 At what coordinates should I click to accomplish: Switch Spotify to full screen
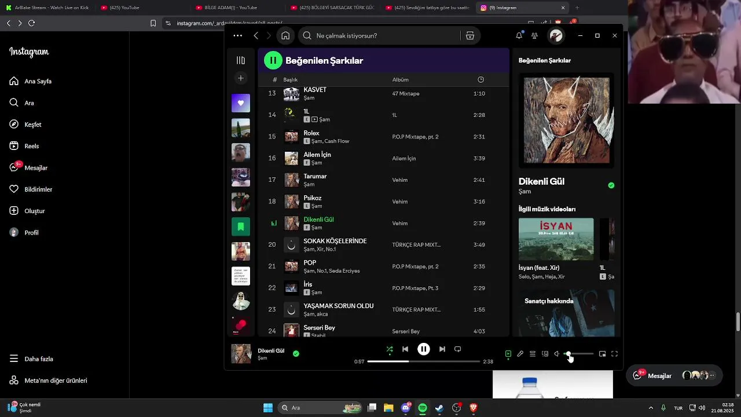click(615, 354)
